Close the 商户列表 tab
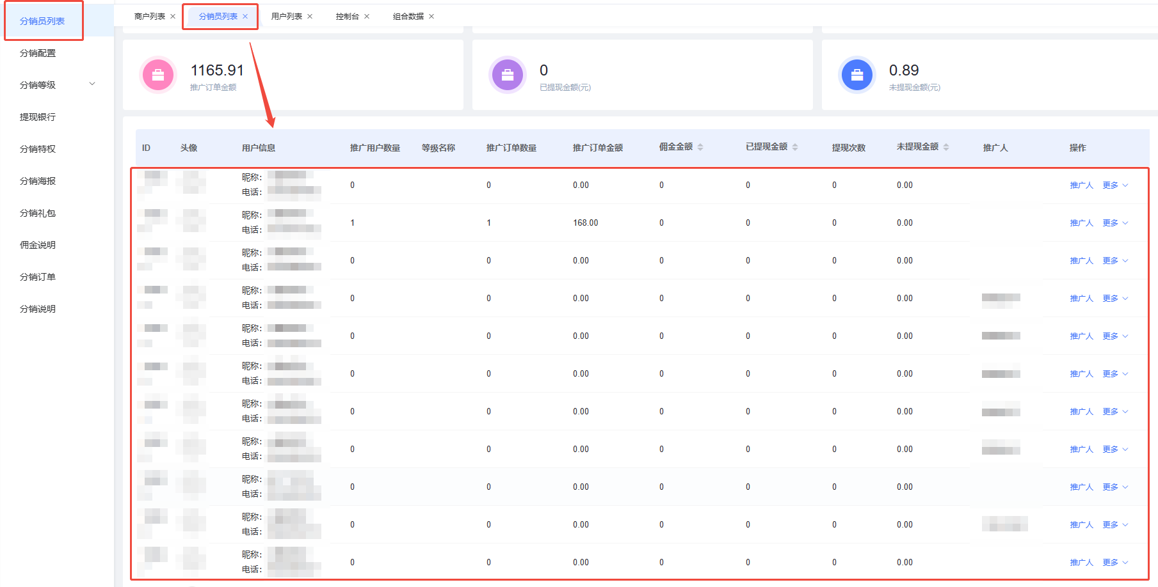 pos(173,17)
